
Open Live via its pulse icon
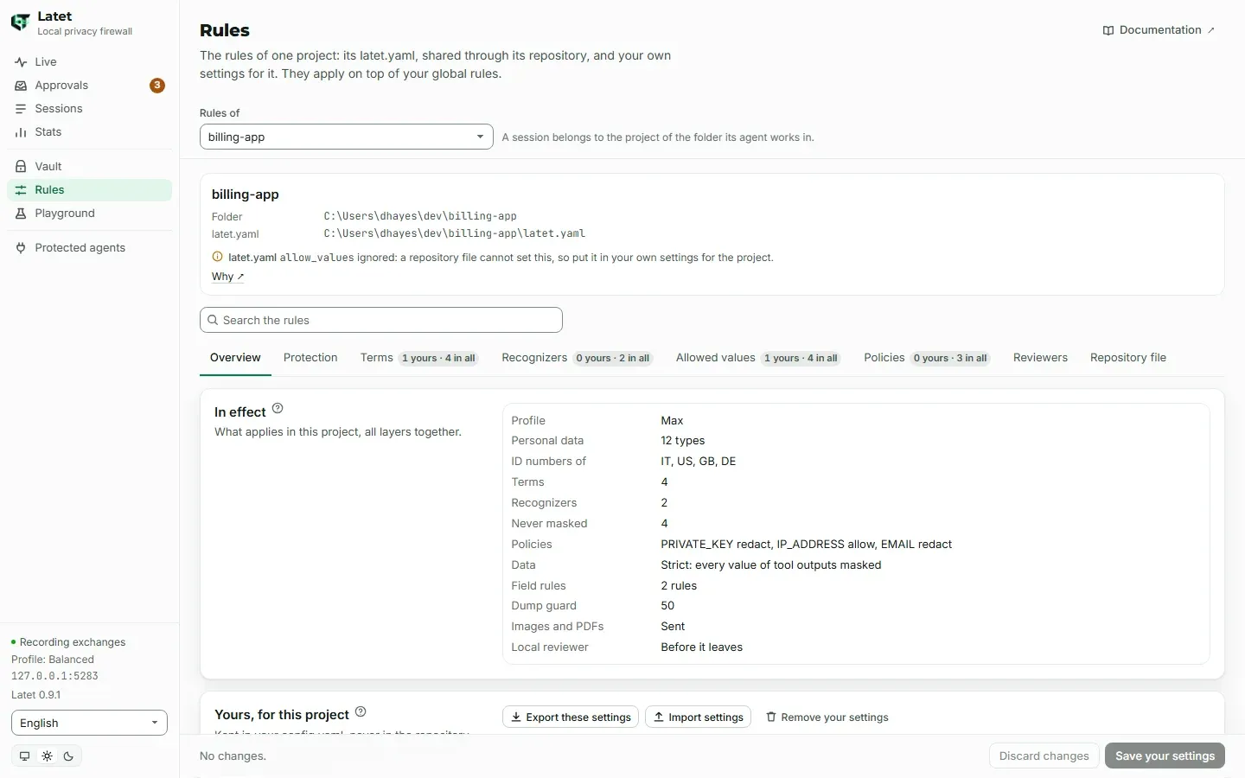(x=21, y=62)
